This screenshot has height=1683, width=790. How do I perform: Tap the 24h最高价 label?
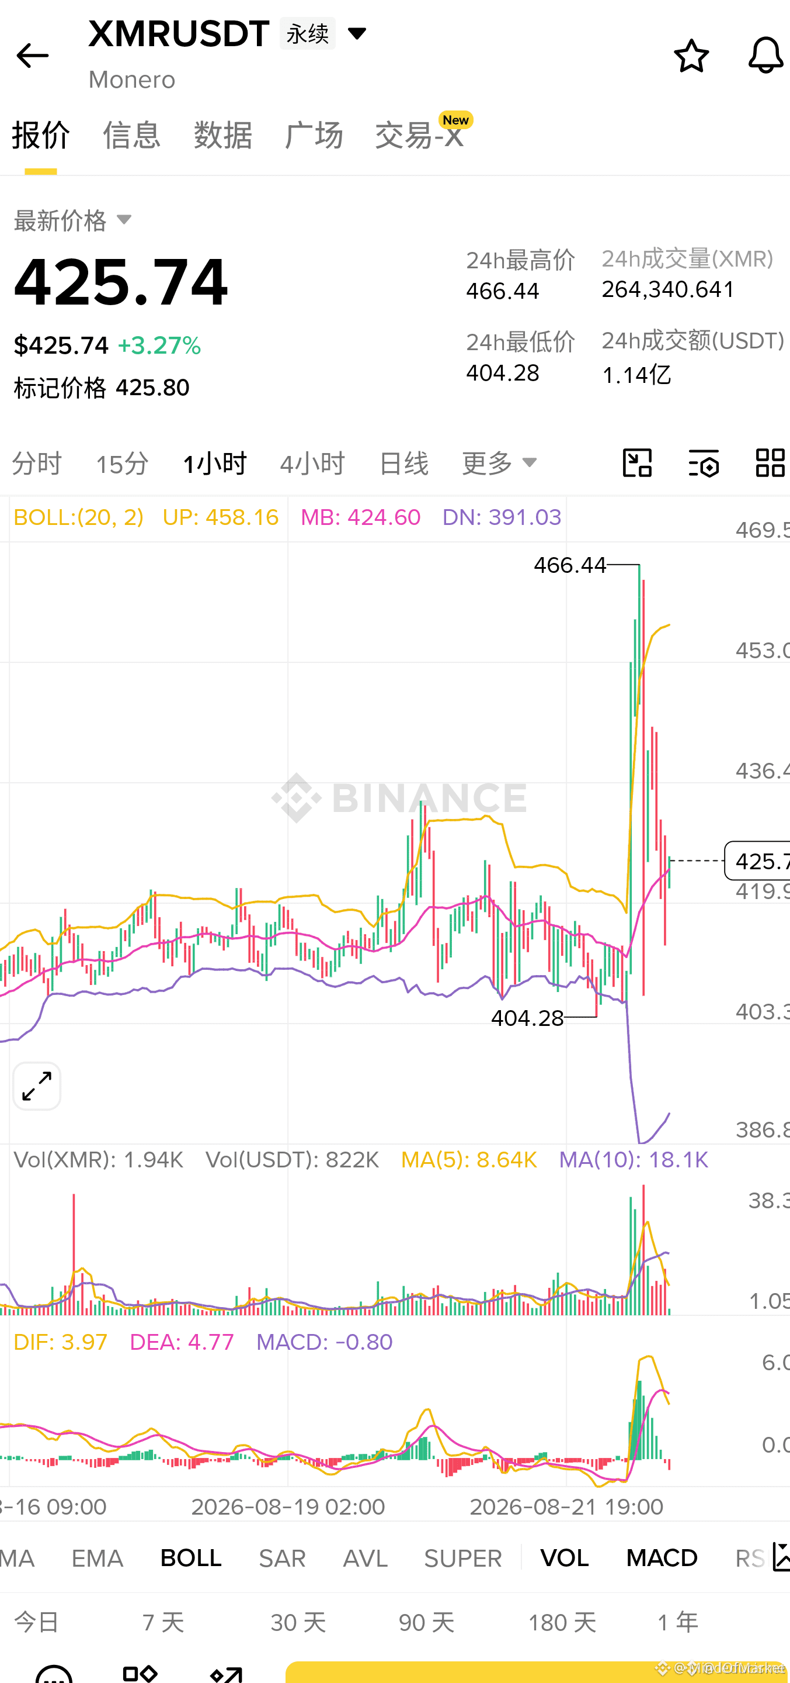521,260
